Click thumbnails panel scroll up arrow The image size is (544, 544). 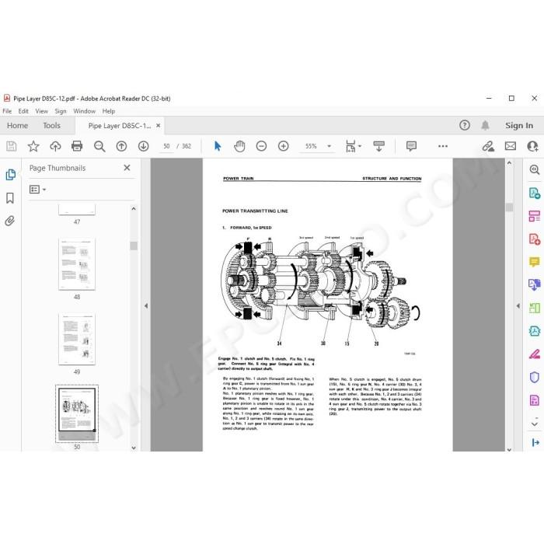134,209
